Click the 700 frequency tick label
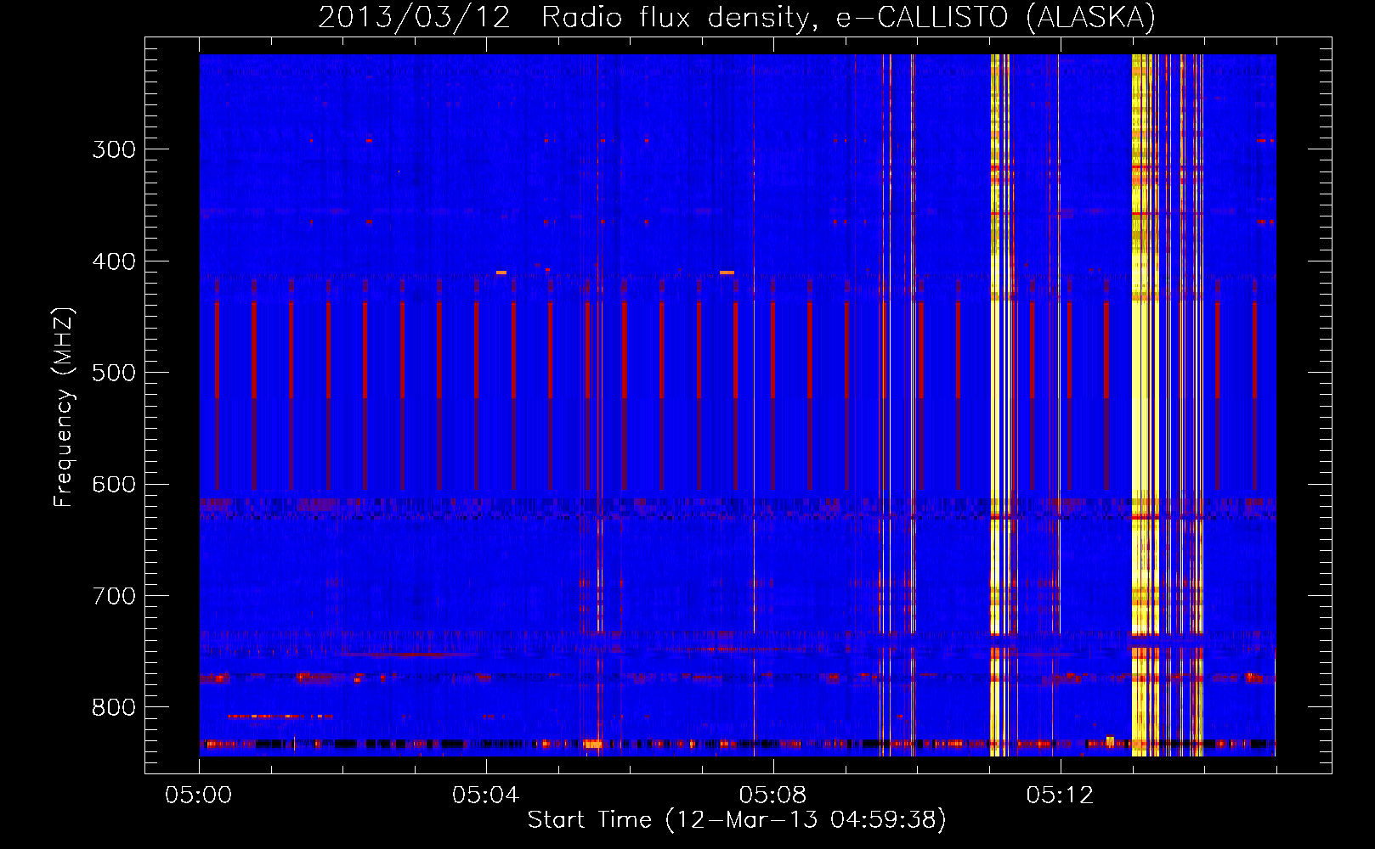The width and height of the screenshot is (1375, 849). pos(114,596)
